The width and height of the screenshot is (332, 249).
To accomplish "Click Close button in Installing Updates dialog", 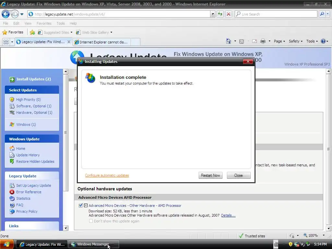I will [238, 175].
